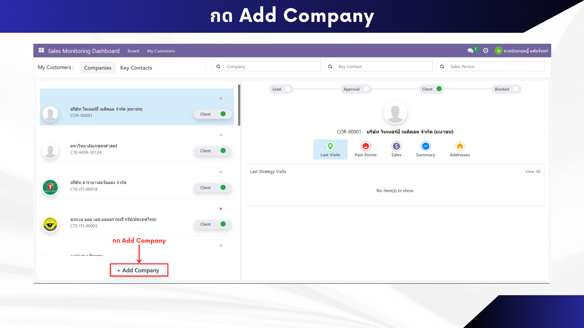Open the My Customers menu
Screen dimensions: 584x328
(161, 51)
